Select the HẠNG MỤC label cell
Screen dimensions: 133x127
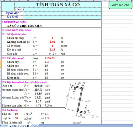[13, 13]
